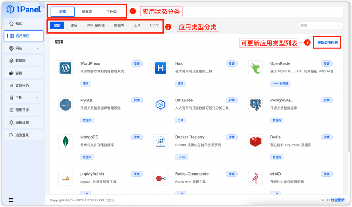This screenshot has width=352, height=207.
Task: Click the Redis app icon
Action: [255, 142]
